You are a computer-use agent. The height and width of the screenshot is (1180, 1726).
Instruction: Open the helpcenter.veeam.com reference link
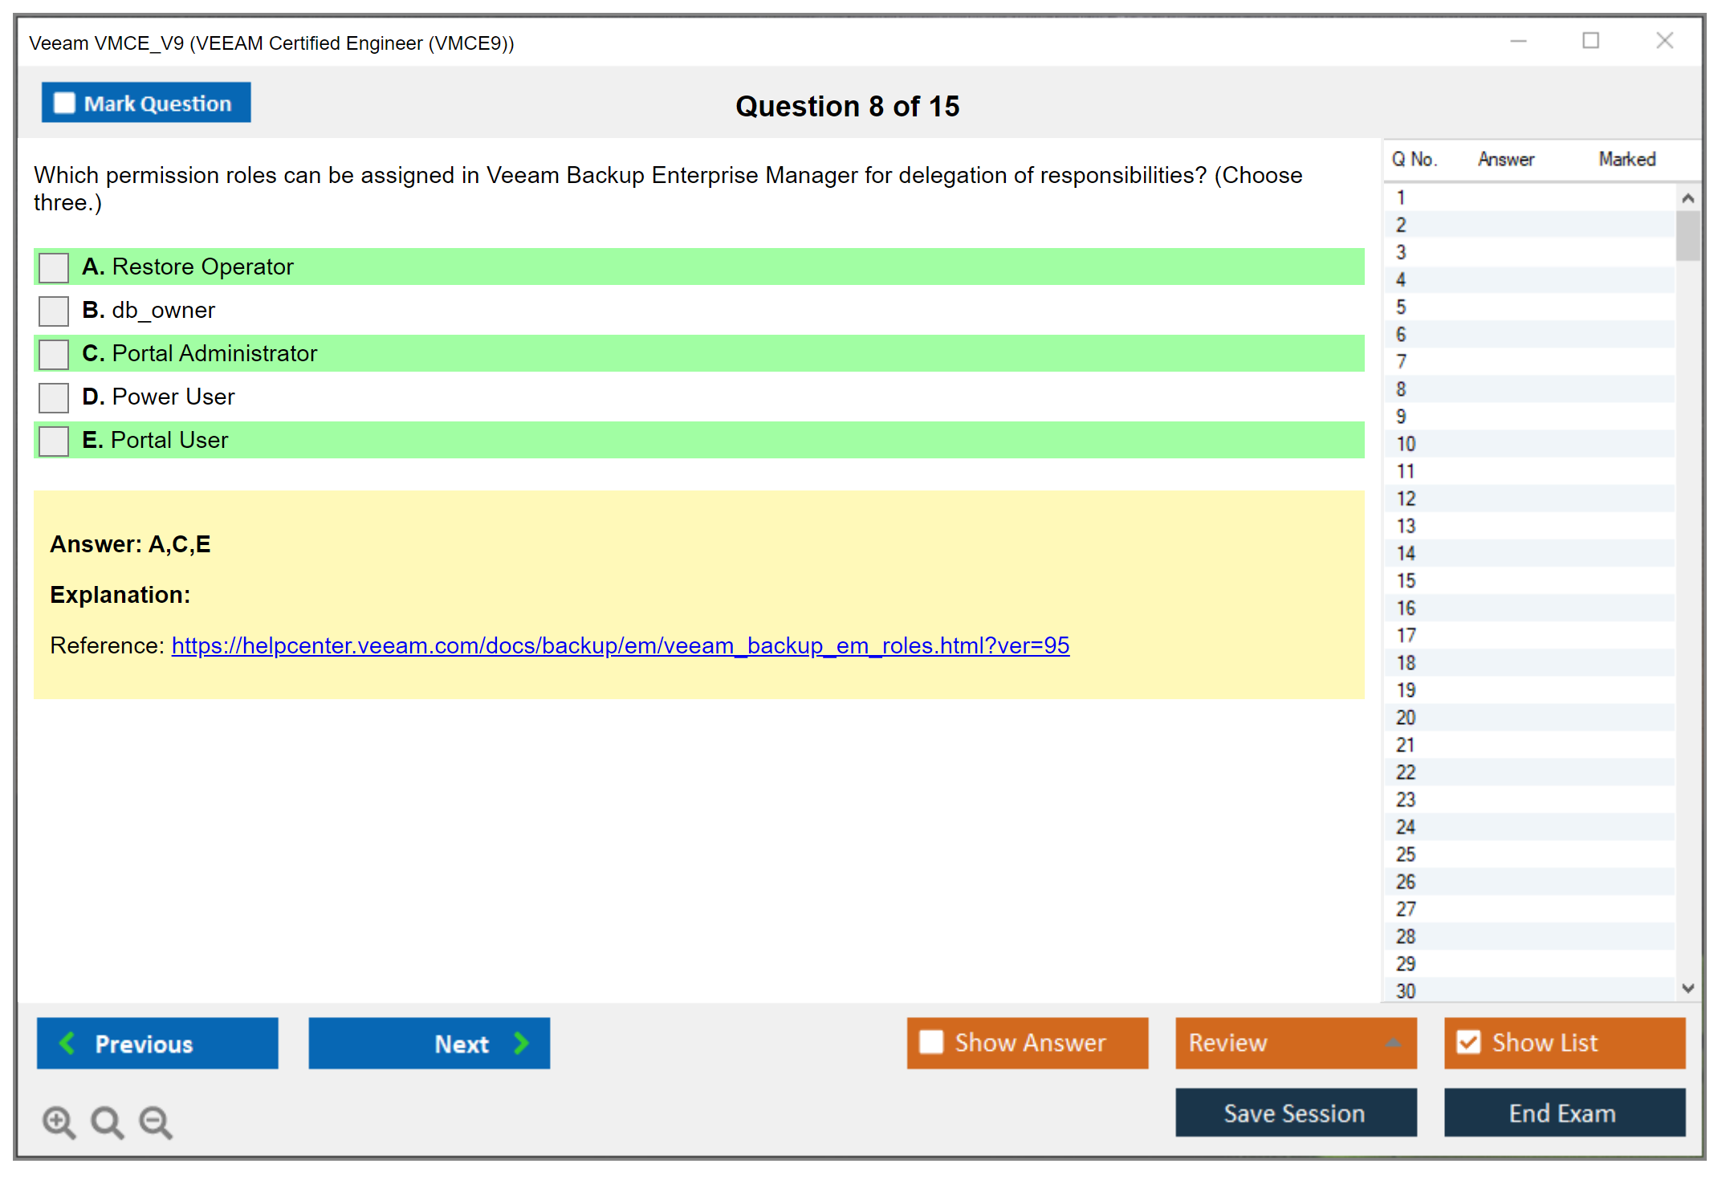point(620,645)
